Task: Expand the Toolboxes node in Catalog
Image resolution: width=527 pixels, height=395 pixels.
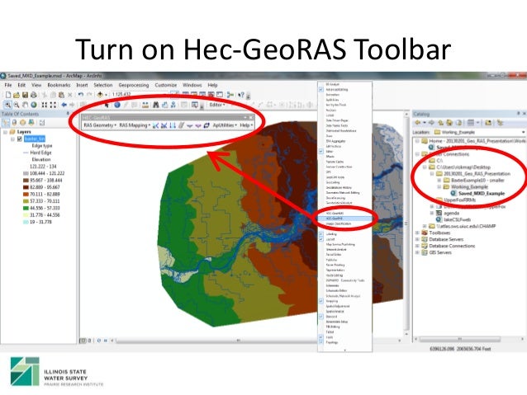Action: tap(417, 233)
